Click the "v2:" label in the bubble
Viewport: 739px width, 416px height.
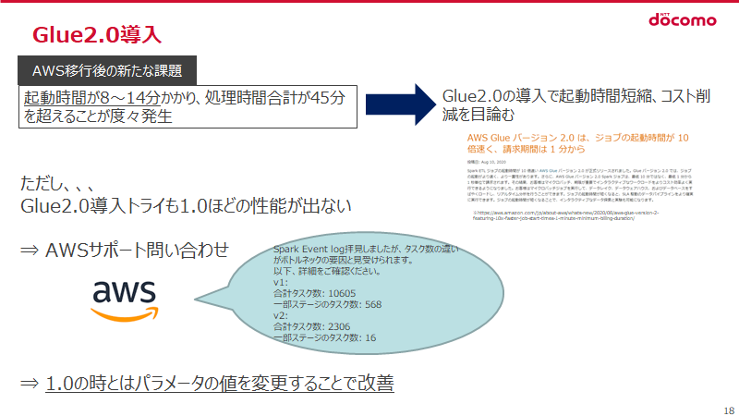[281, 315]
